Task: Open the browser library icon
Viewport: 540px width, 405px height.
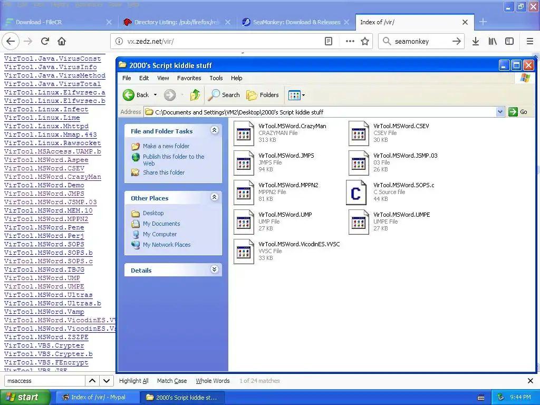Action: 493,41
